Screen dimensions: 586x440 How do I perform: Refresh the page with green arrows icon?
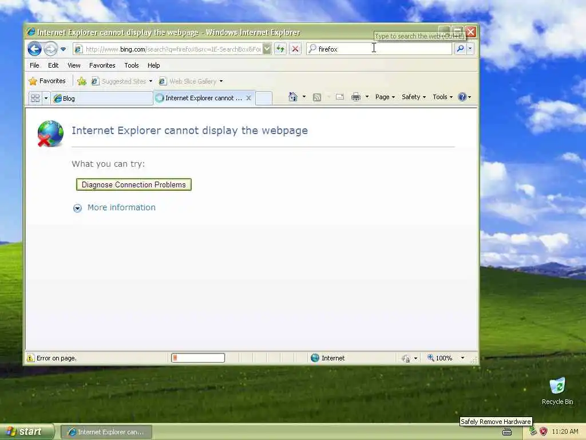click(x=280, y=49)
